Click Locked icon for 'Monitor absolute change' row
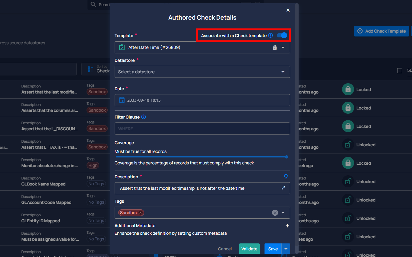The width and height of the screenshot is (412, 257). pyautogui.click(x=348, y=163)
